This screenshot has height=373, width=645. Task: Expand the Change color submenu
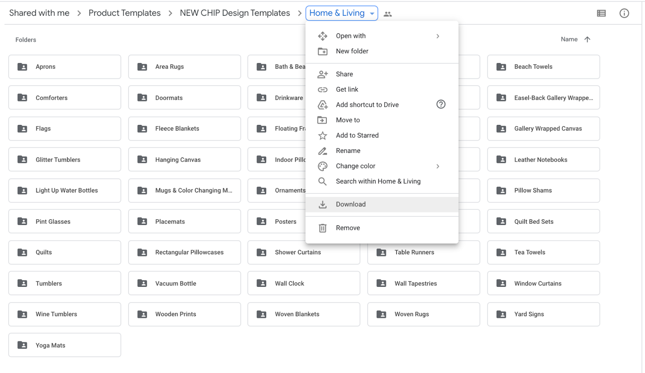coord(438,166)
